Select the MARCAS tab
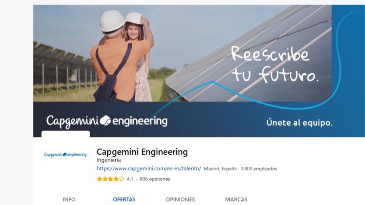This screenshot has height=205, width=365. coord(236,199)
